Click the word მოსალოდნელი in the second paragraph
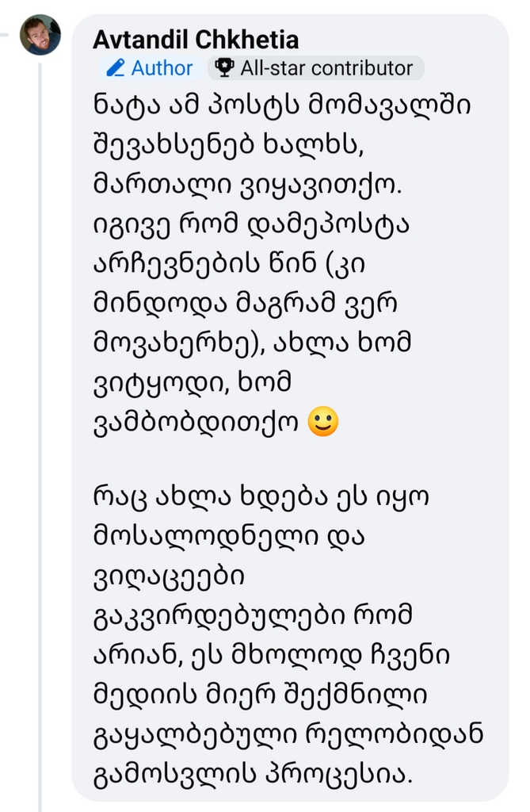This screenshot has height=812, width=530. [x=201, y=537]
